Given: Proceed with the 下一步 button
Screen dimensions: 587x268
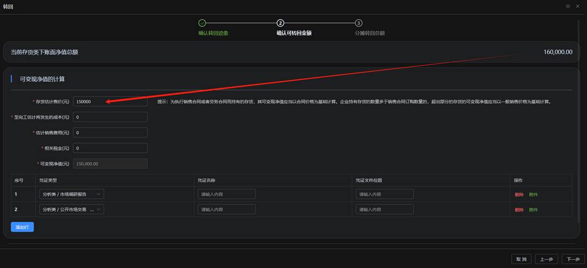Looking at the screenshot, I should [573, 259].
